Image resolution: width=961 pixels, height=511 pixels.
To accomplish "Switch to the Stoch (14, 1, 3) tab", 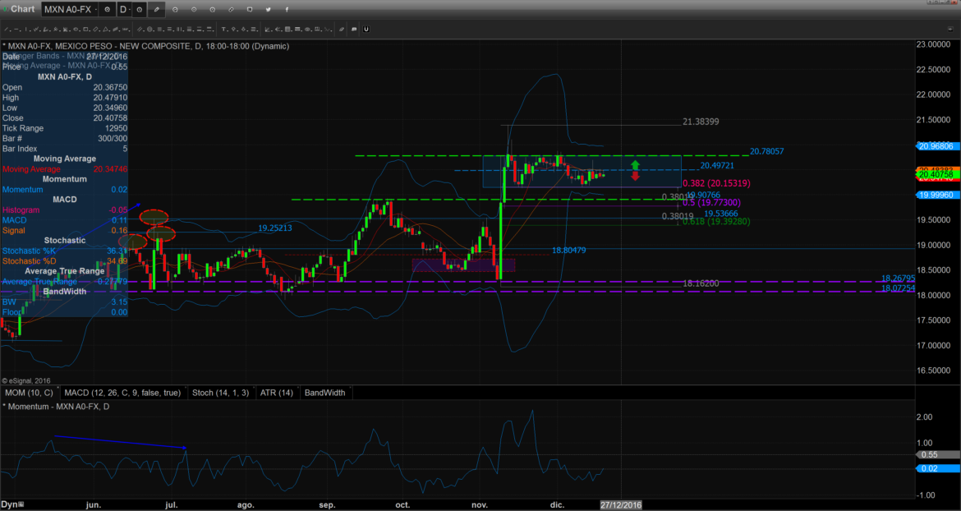I will coord(221,393).
